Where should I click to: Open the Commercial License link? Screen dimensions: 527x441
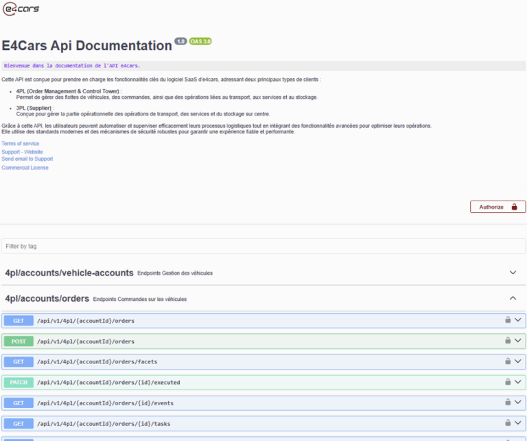[x=25, y=168]
